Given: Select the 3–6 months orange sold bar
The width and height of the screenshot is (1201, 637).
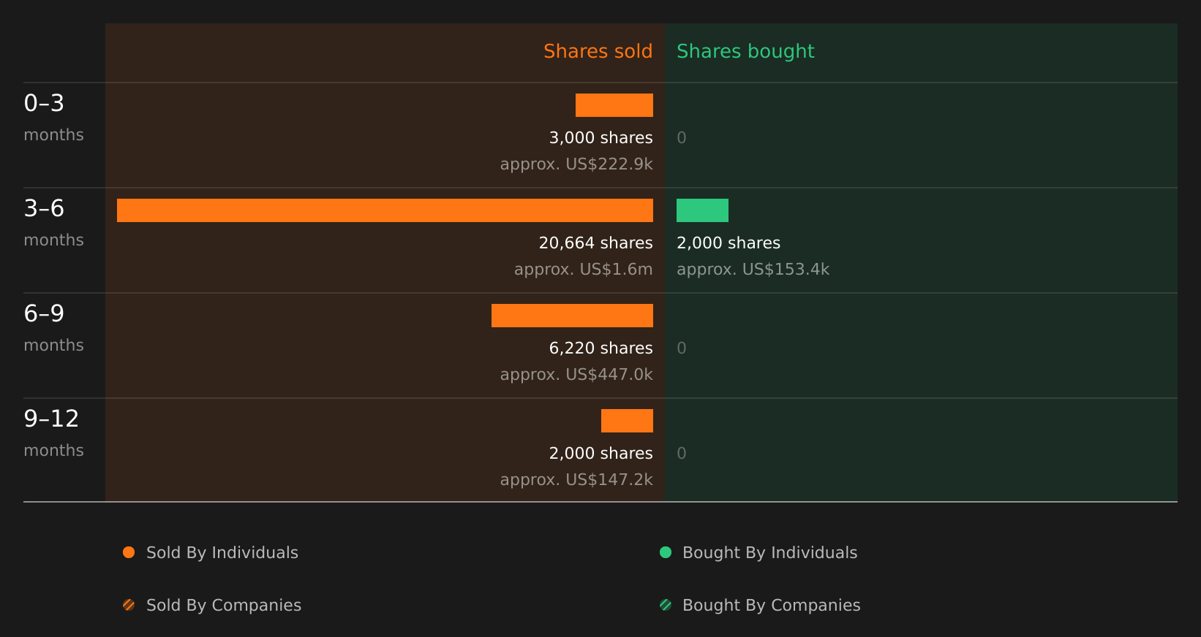Looking at the screenshot, I should (x=385, y=210).
